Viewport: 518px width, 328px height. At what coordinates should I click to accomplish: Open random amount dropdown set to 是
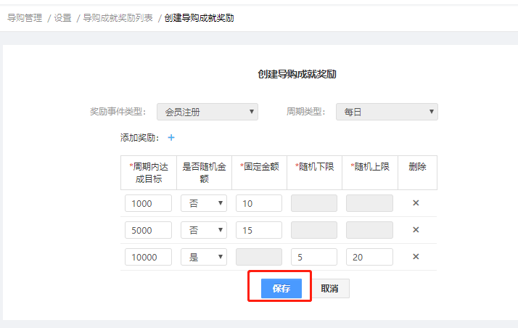pyautogui.click(x=204, y=257)
